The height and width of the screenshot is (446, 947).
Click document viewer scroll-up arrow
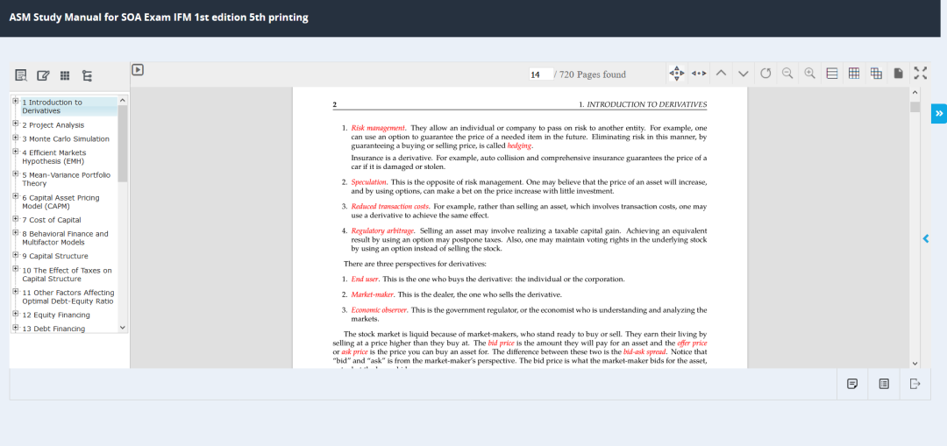pyautogui.click(x=915, y=92)
